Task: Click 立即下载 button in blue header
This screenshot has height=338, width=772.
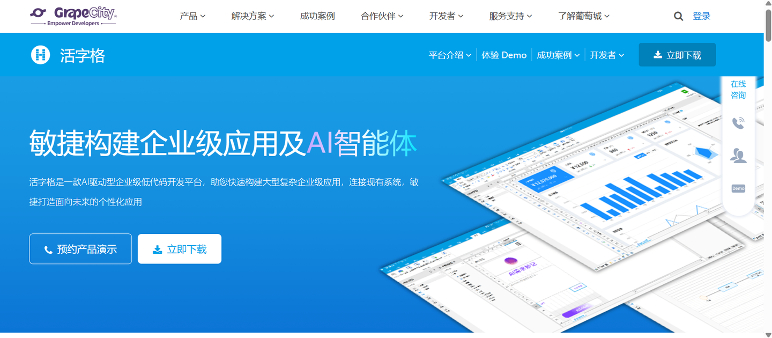Action: coord(677,55)
